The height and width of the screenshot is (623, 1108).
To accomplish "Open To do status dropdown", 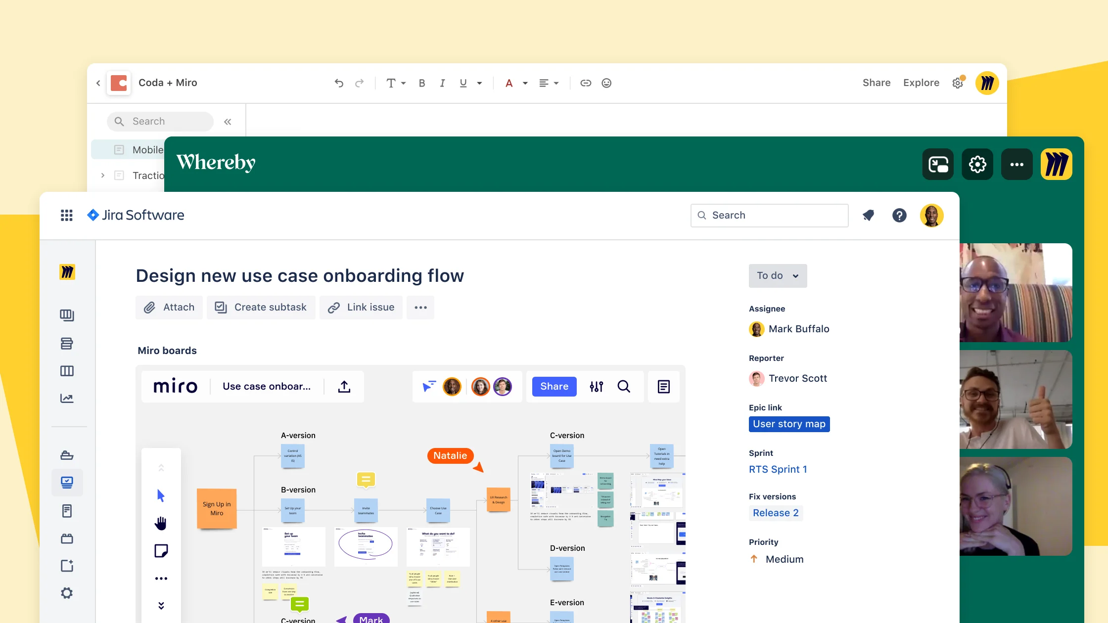I will click(x=778, y=276).
